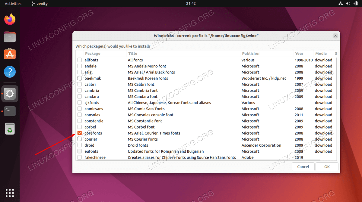Open the zenity app menu
Image resolution: width=362 pixels, height=202 pixels.
(39, 4)
